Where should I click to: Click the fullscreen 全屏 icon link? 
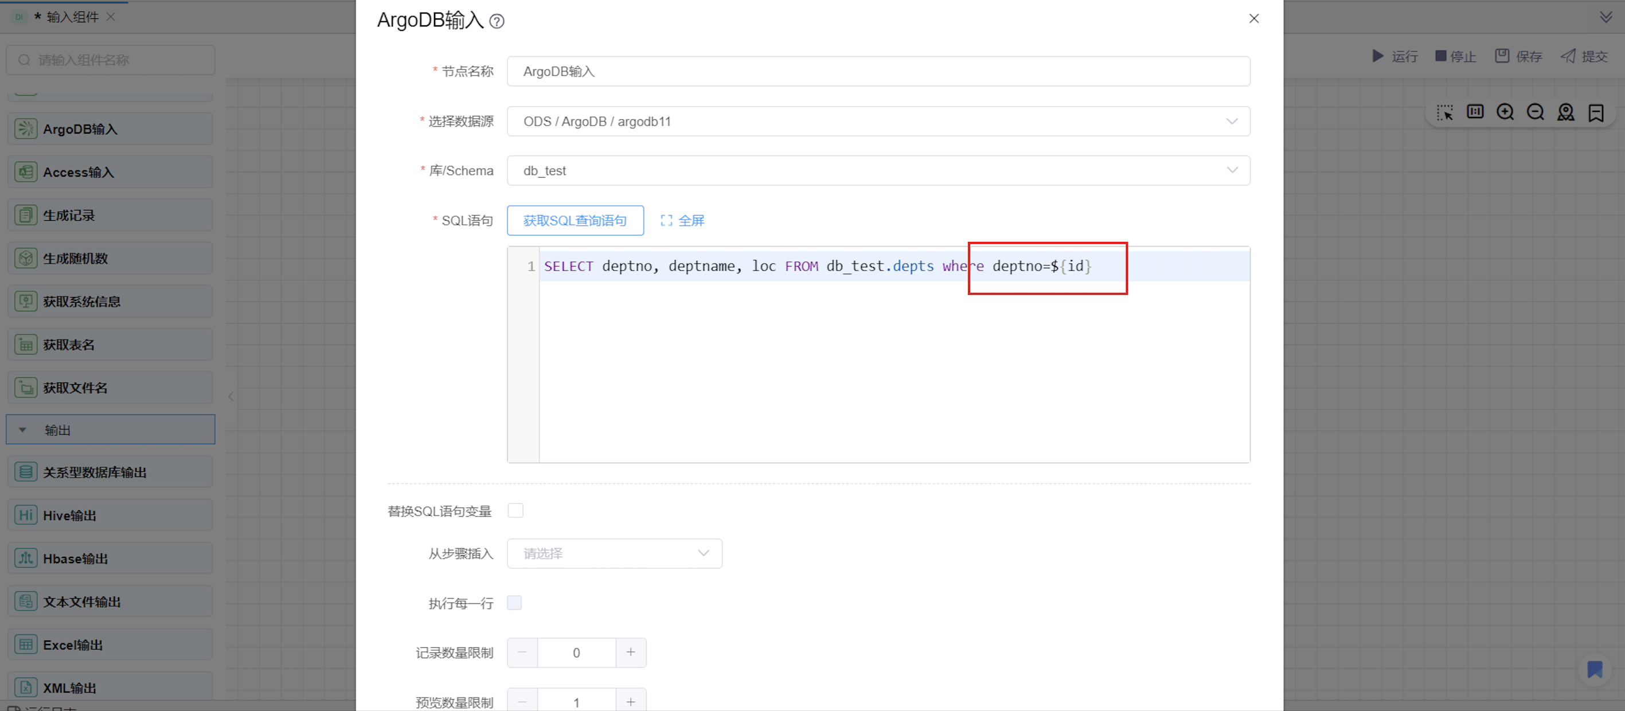(682, 221)
